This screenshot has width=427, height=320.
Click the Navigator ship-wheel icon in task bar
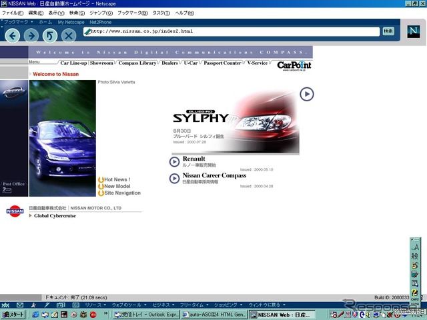click(6, 305)
